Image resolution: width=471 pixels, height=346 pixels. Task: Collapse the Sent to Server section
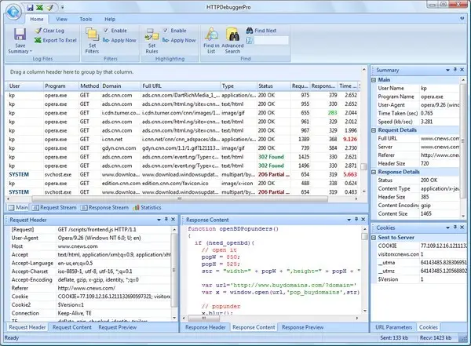pos(372,236)
